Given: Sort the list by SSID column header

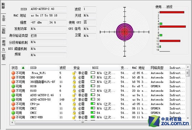Looking at the screenshot, I should pos(43,68).
